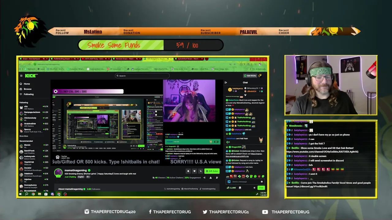Click the Just Chatting category link
Image resolution: width=392 pixels, height=220 pixels.
click(x=70, y=177)
